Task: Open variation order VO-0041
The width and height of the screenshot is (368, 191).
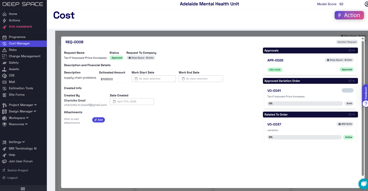Action: (x=310, y=97)
